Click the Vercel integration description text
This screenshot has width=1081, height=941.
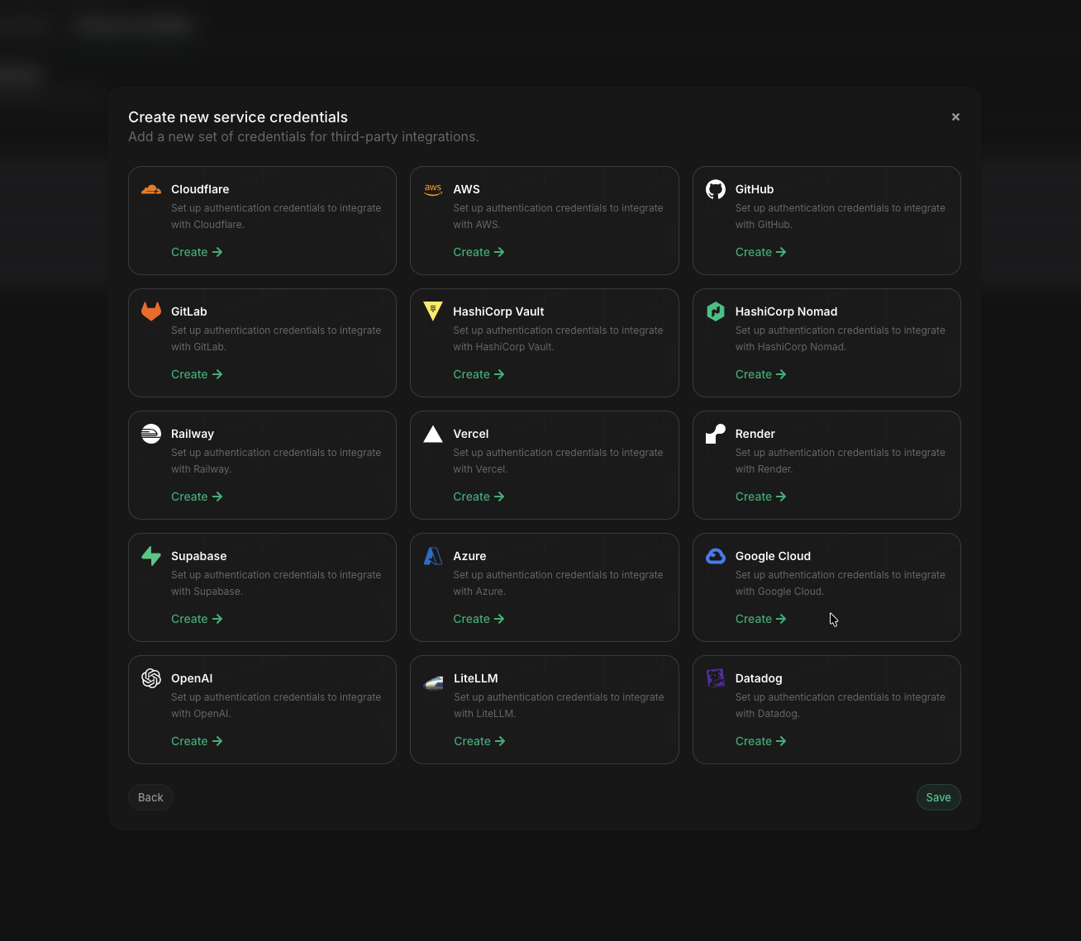click(x=558, y=461)
